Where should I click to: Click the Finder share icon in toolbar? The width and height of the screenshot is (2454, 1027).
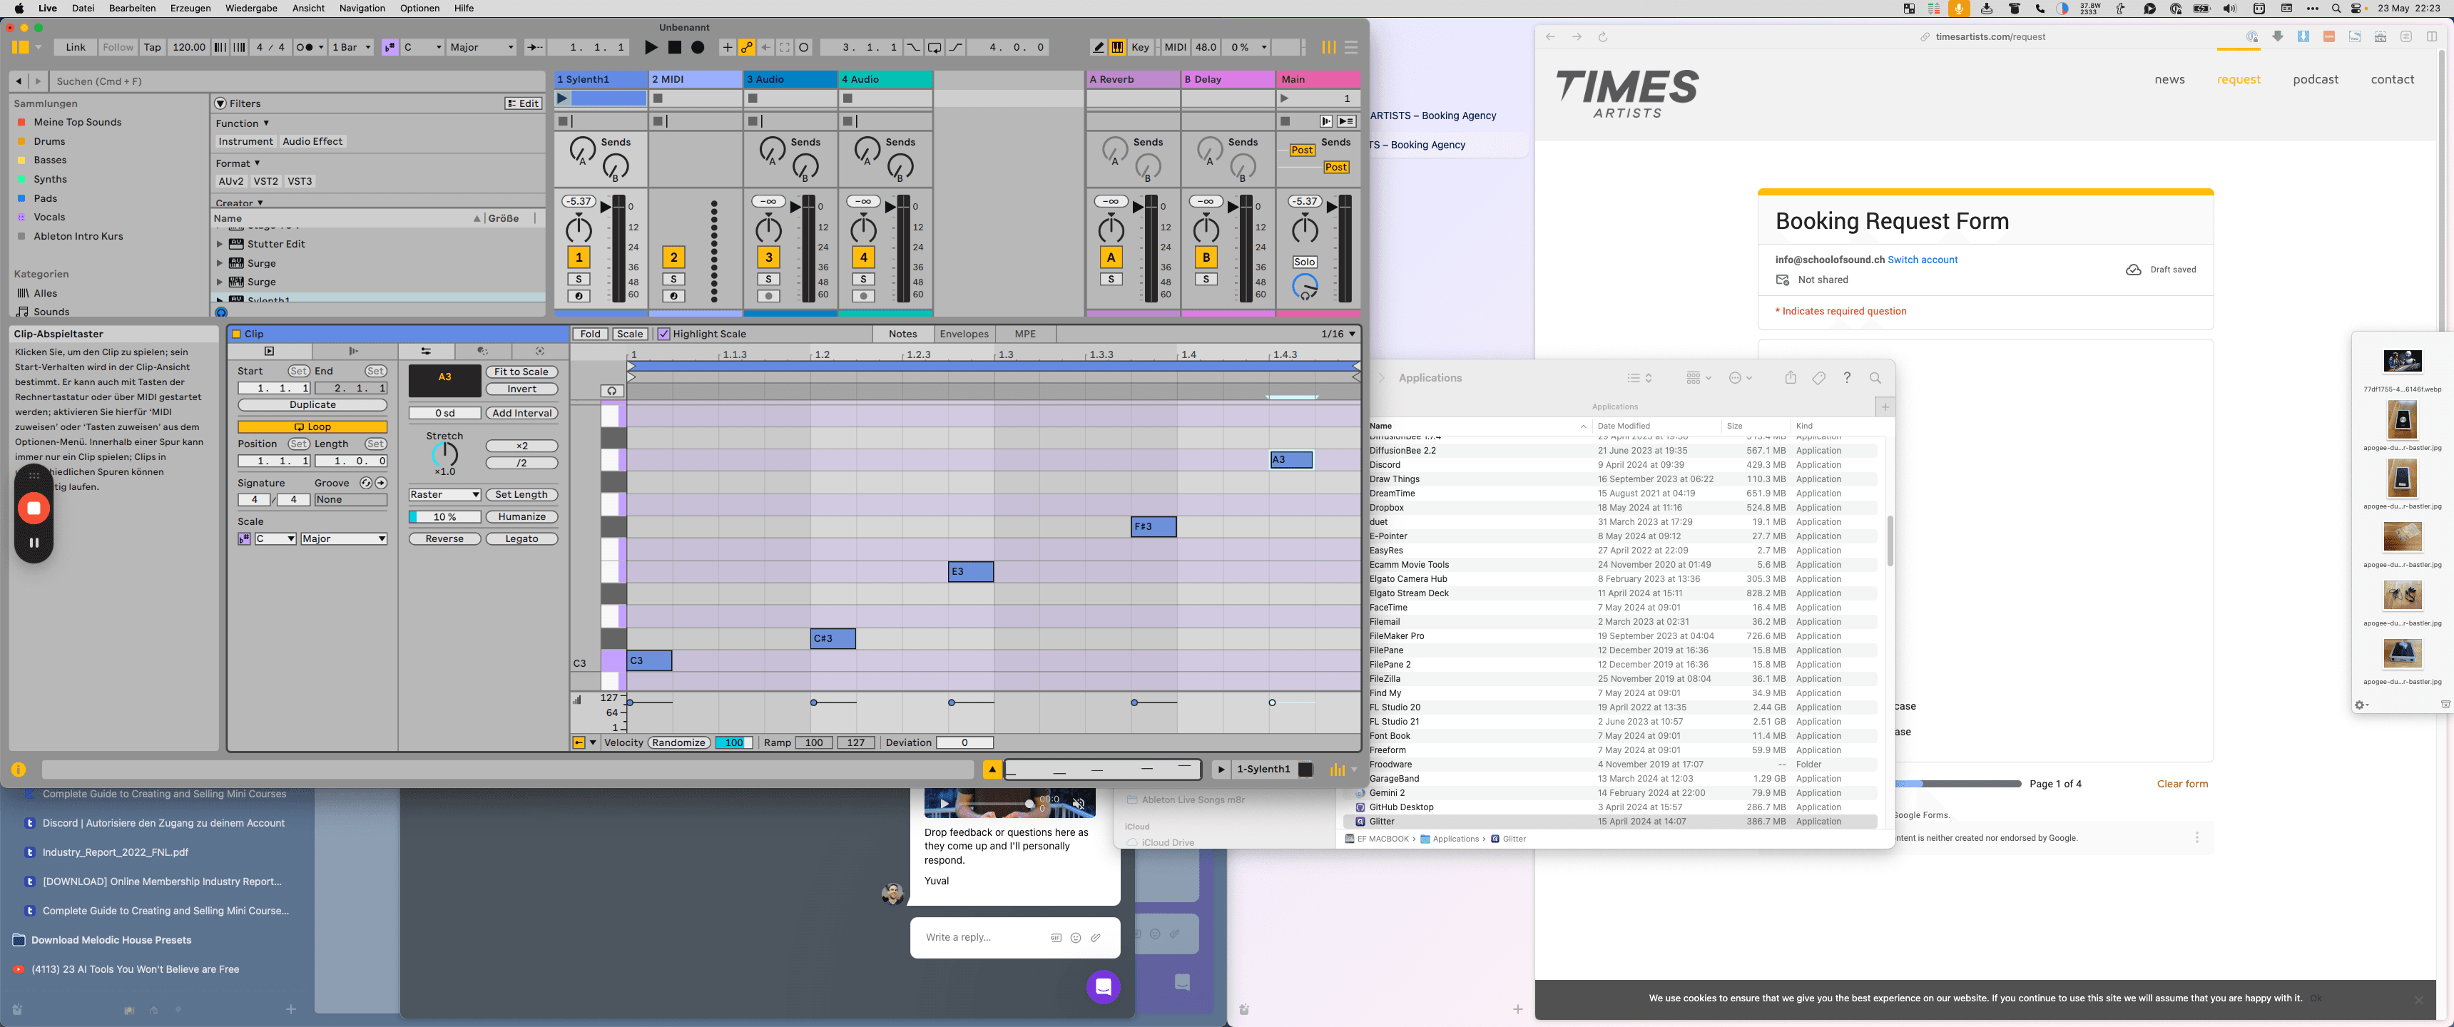coord(1790,378)
